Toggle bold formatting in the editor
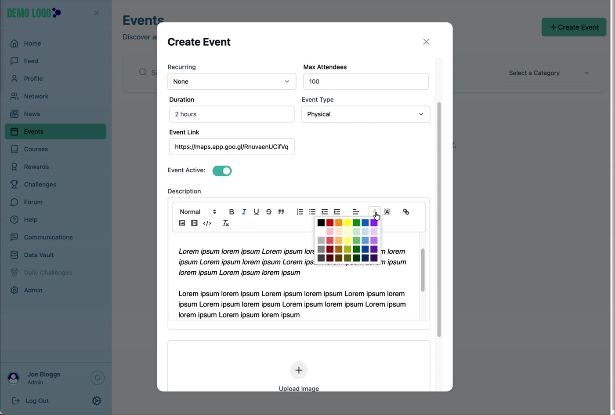The height and width of the screenshot is (415, 615). (232, 212)
